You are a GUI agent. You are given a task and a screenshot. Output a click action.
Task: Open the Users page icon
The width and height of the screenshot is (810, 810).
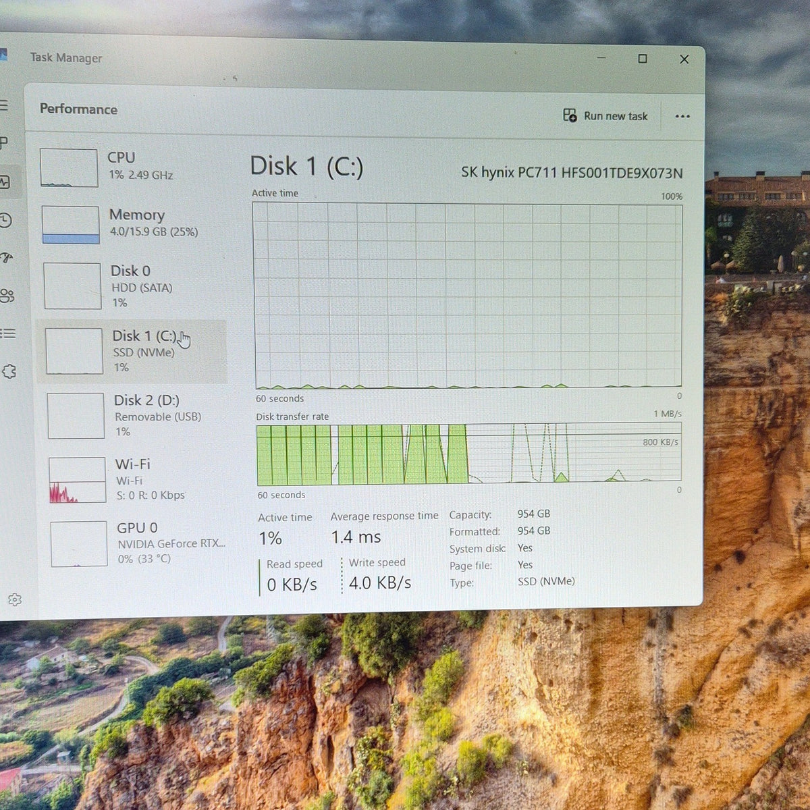tap(7, 296)
